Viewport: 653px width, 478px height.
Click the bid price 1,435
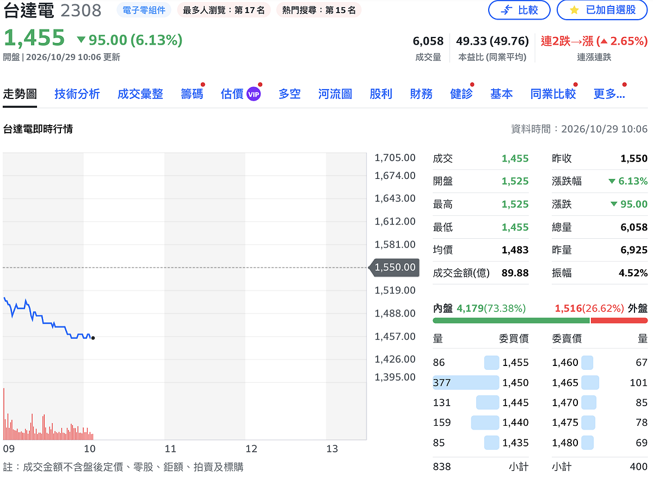515,443
